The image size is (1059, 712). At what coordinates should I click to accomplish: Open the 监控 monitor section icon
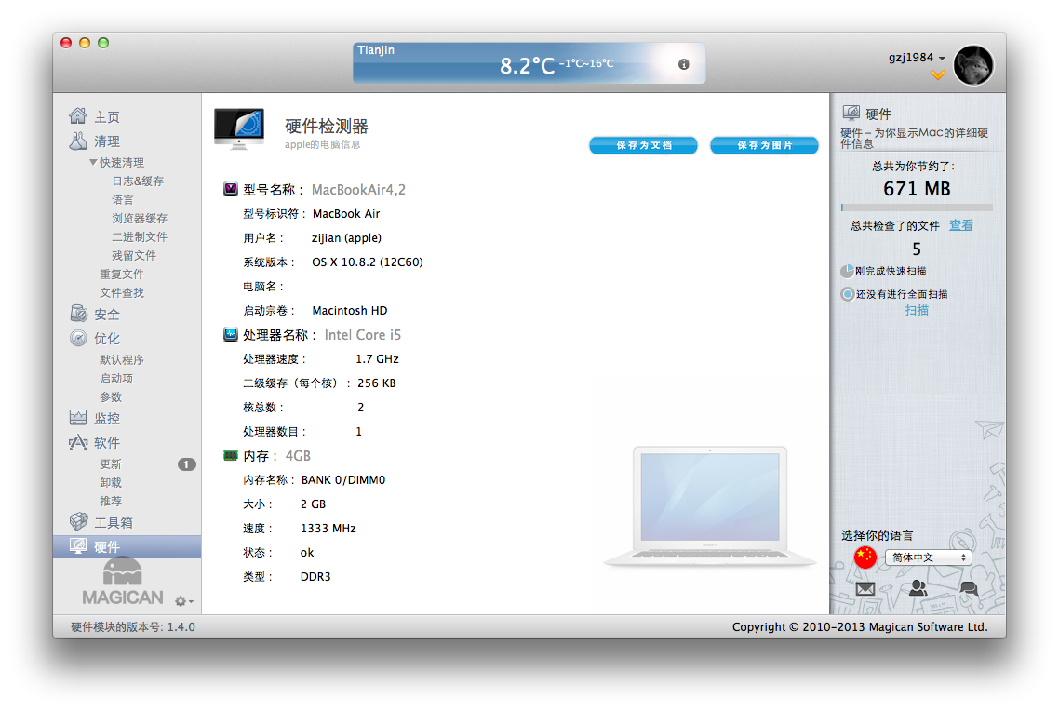(x=78, y=418)
